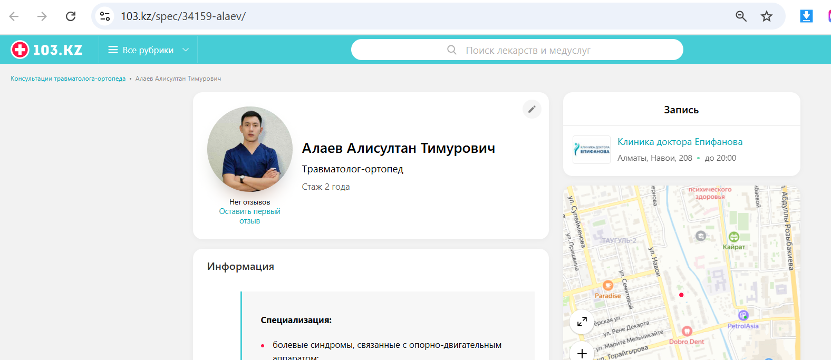
Task: Open the hamburger menu icon next to Все рубрики
Action: coord(113,50)
